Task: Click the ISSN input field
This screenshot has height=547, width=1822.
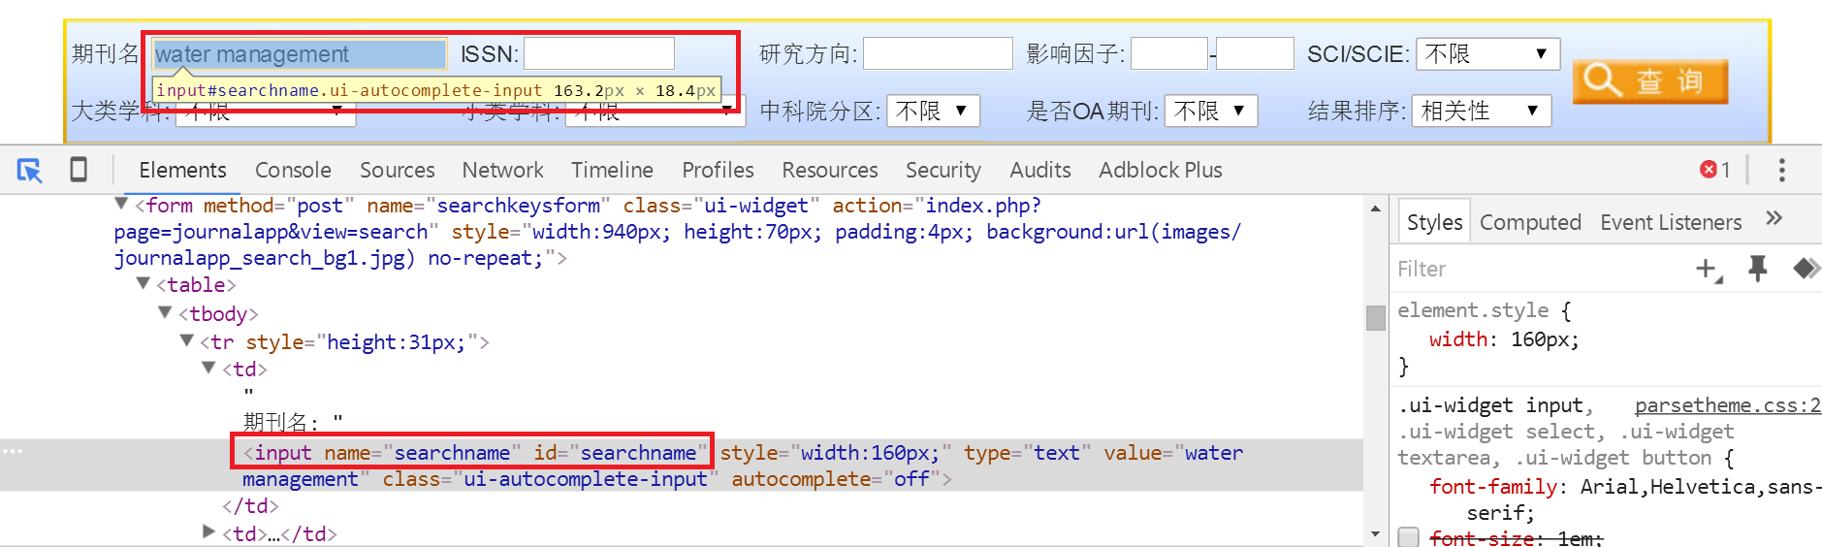Action: pyautogui.click(x=599, y=53)
